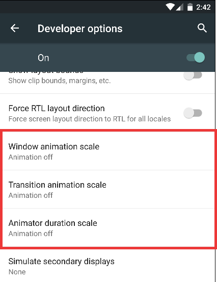
Task: Enable Force RTL layout direction switch
Action: pyautogui.click(x=193, y=113)
